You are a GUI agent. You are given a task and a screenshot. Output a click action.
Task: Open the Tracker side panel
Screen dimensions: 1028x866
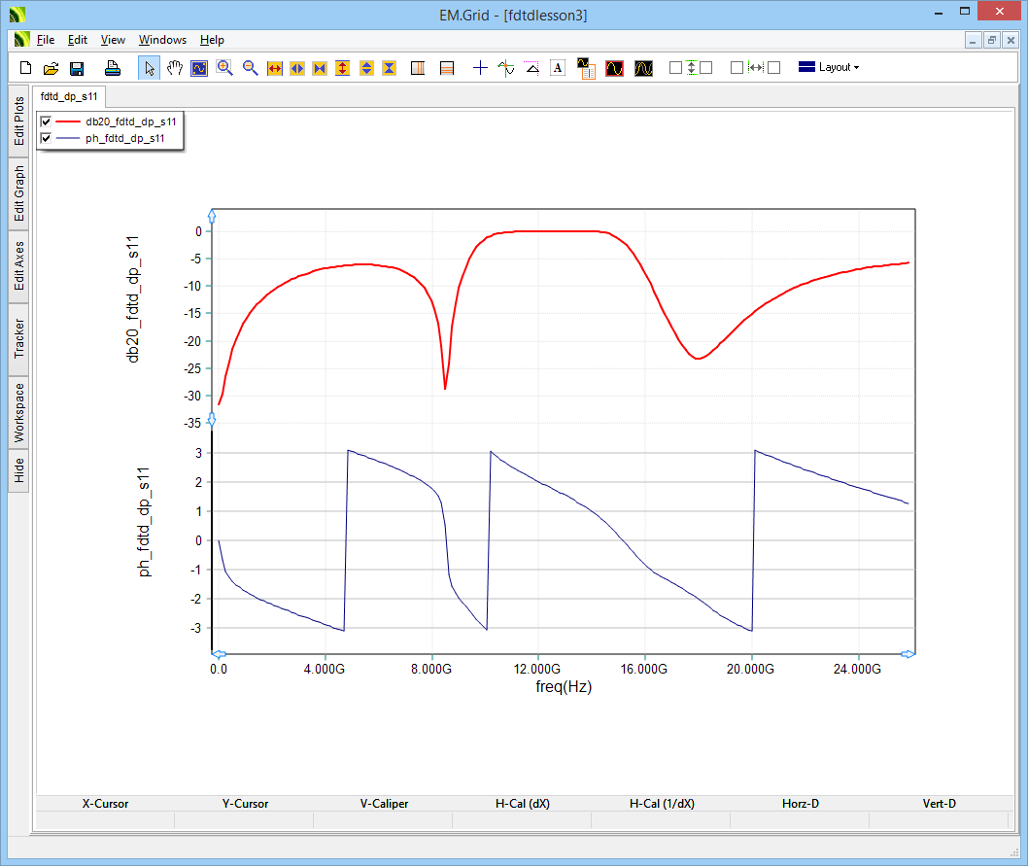pos(18,338)
